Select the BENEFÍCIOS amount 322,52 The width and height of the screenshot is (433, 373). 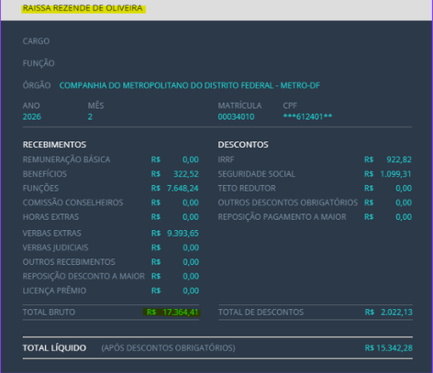[186, 174]
